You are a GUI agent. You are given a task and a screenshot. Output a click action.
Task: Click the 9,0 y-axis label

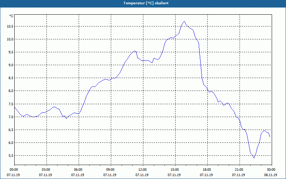(x=11, y=65)
